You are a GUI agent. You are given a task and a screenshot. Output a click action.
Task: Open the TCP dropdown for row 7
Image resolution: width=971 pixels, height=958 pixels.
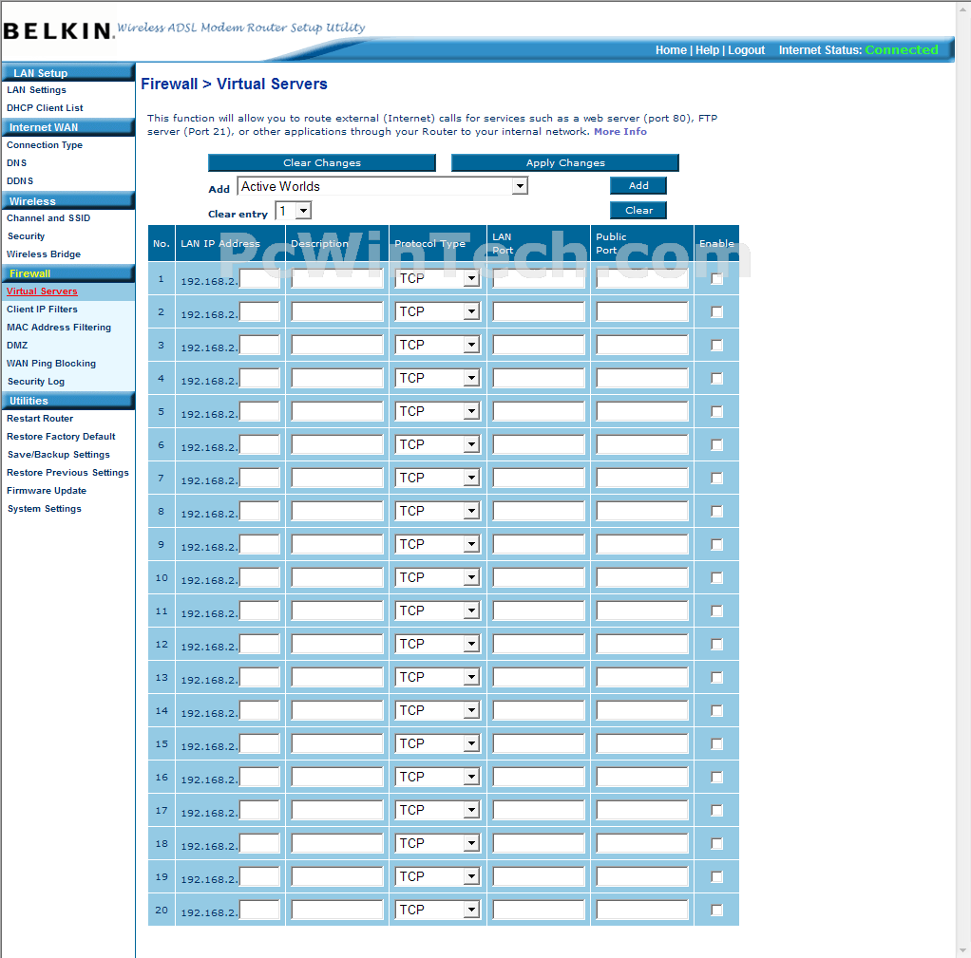(x=437, y=478)
